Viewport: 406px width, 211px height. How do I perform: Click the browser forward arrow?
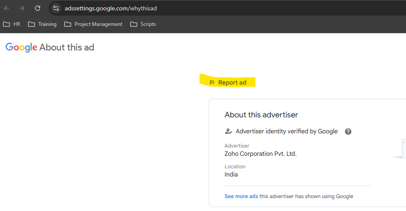(x=22, y=8)
